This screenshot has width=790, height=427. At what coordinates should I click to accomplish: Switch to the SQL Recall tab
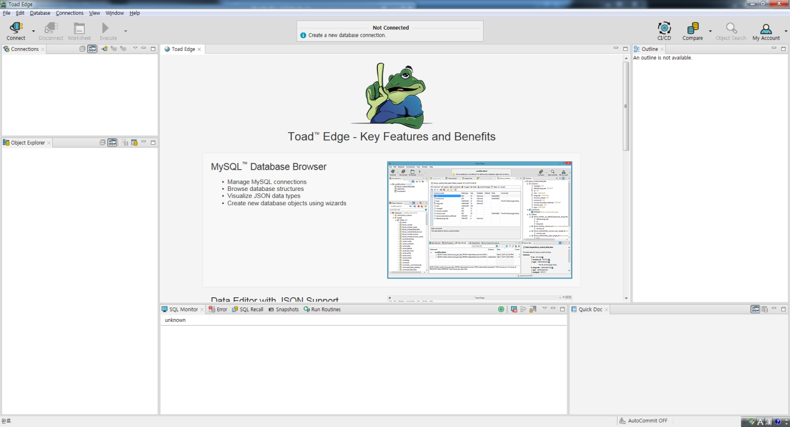(x=247, y=309)
